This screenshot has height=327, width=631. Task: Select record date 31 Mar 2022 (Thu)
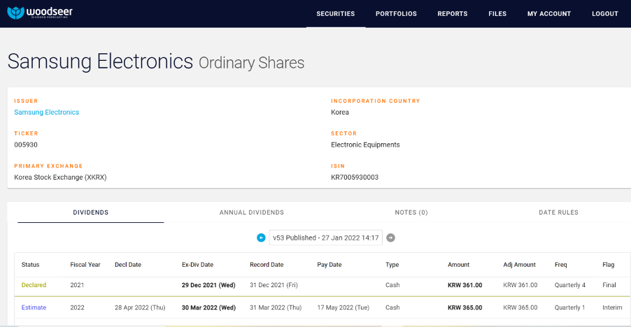[275, 307]
